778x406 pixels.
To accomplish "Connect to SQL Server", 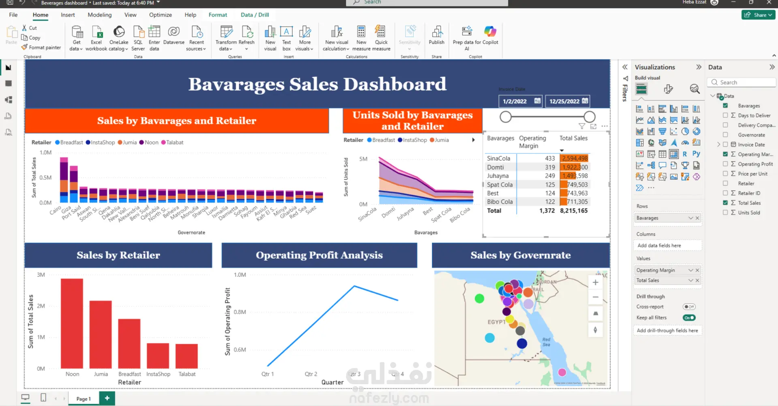I will (x=138, y=38).
